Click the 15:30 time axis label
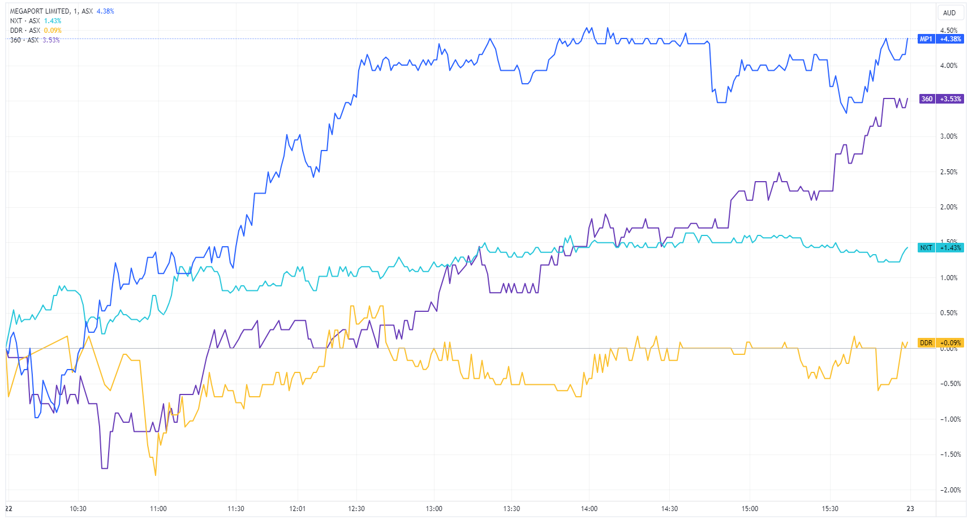This screenshot has height=519, width=972. [830, 509]
